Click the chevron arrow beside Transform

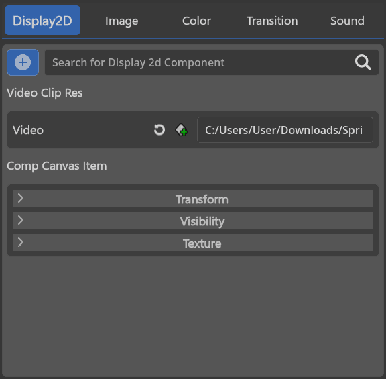[x=21, y=198]
